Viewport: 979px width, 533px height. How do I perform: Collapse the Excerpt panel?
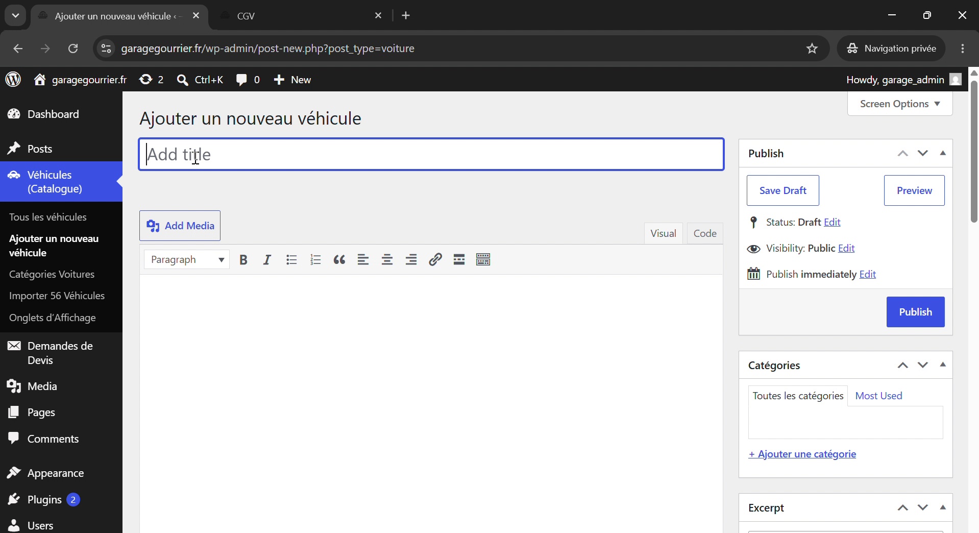point(943,507)
